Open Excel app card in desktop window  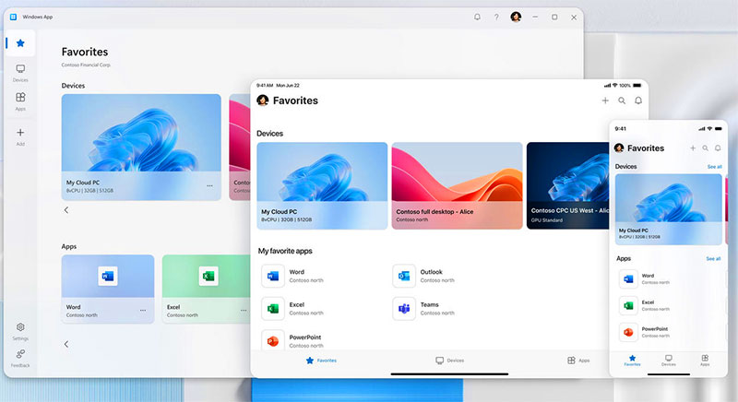(206, 289)
